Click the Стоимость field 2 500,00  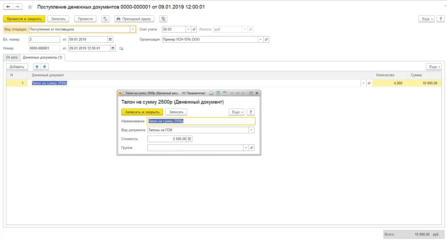click(x=167, y=139)
